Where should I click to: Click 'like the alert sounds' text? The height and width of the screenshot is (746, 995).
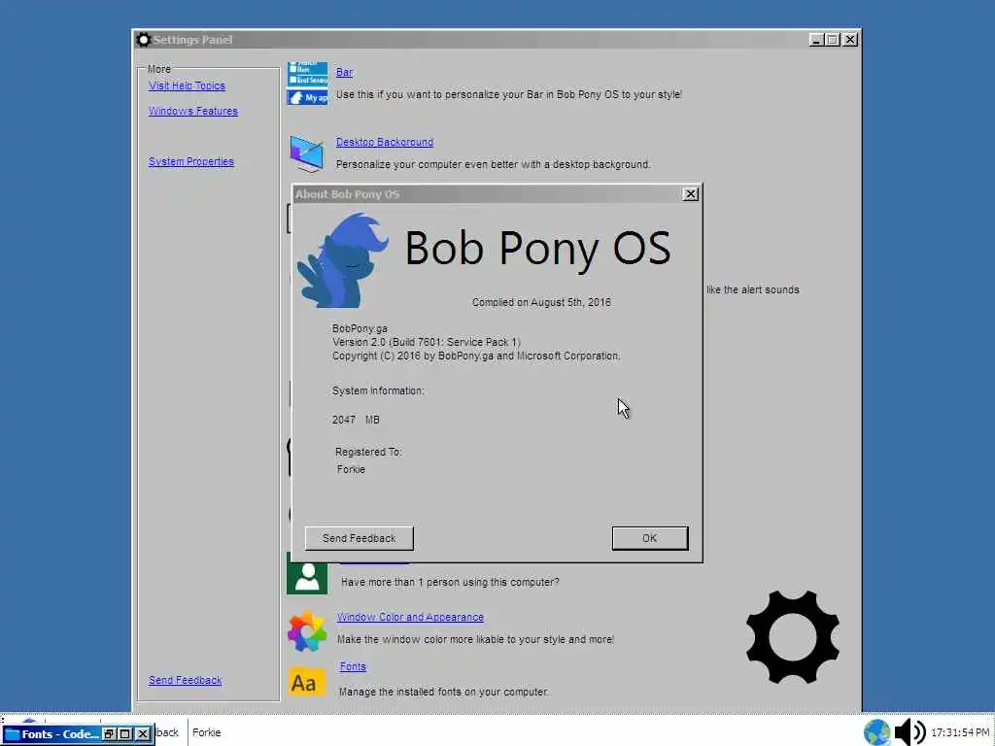[x=753, y=289]
